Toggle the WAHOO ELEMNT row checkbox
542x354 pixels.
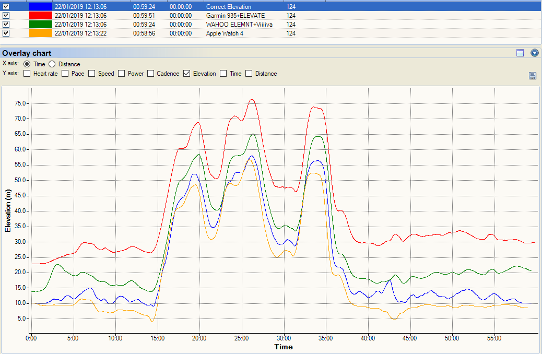(x=6, y=25)
